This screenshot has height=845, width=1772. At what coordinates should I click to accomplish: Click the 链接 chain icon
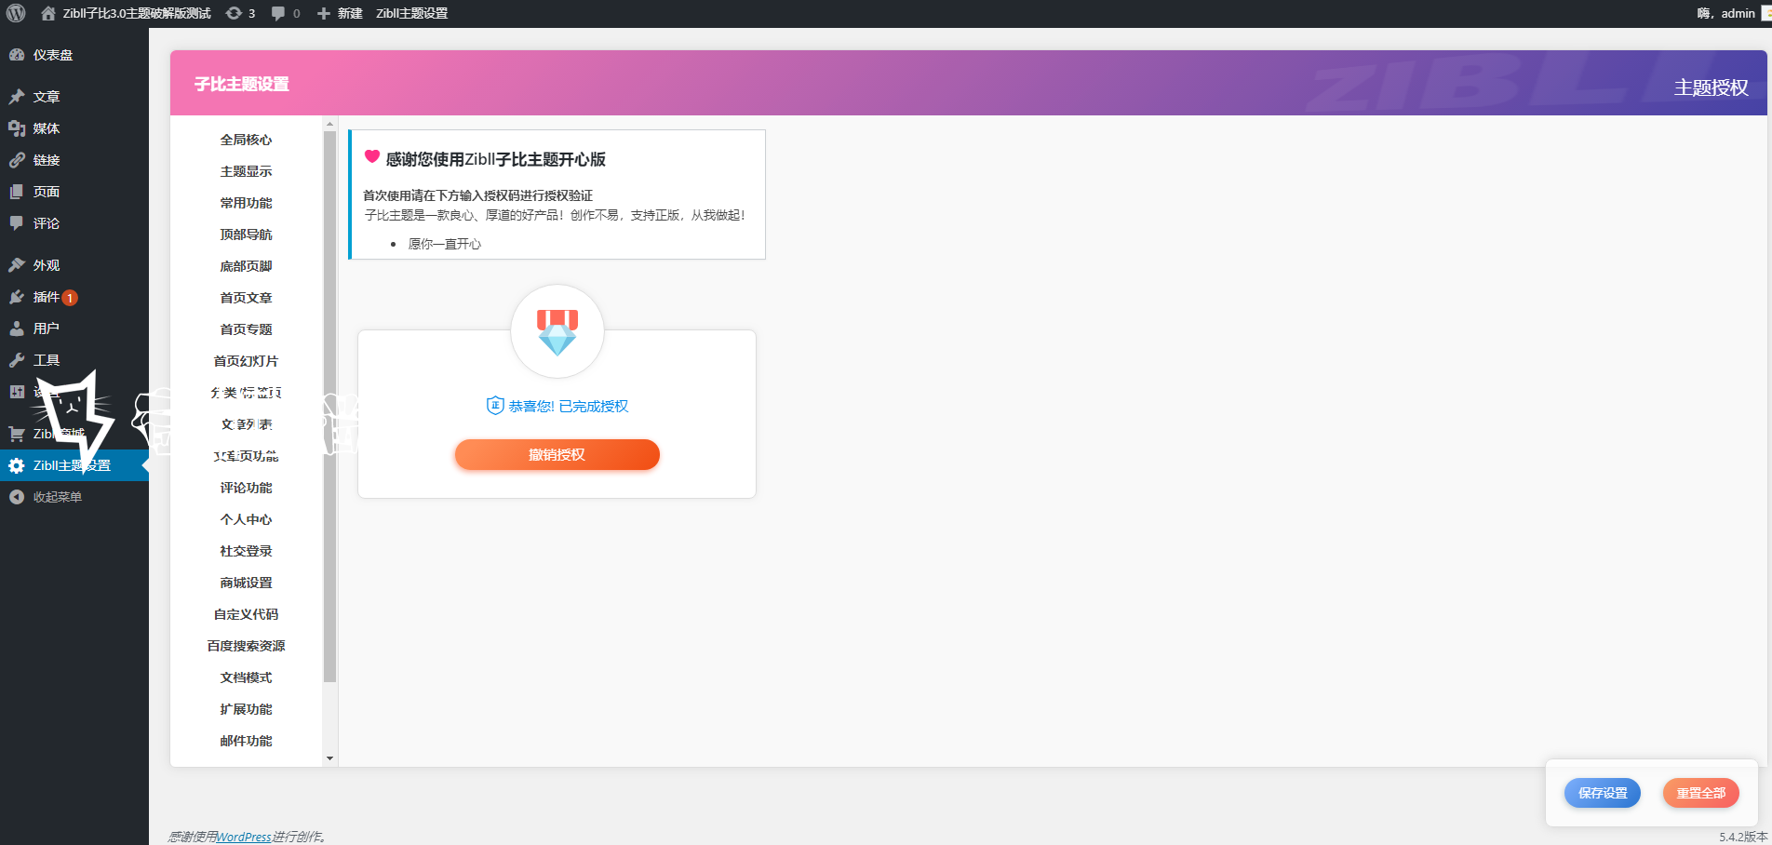[17, 160]
